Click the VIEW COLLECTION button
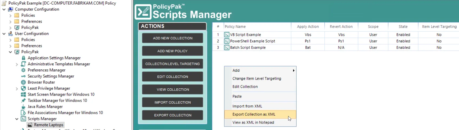Screen dimensions: 459x130 pos(172,89)
